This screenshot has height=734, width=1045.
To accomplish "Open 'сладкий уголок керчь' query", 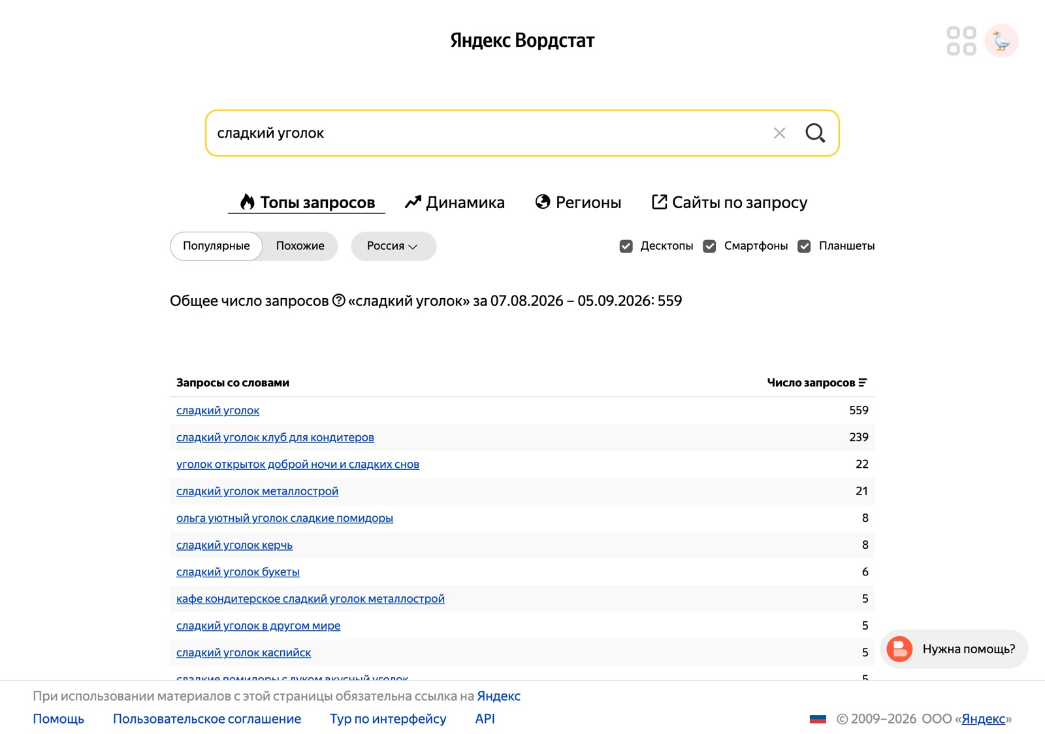I will (x=234, y=545).
